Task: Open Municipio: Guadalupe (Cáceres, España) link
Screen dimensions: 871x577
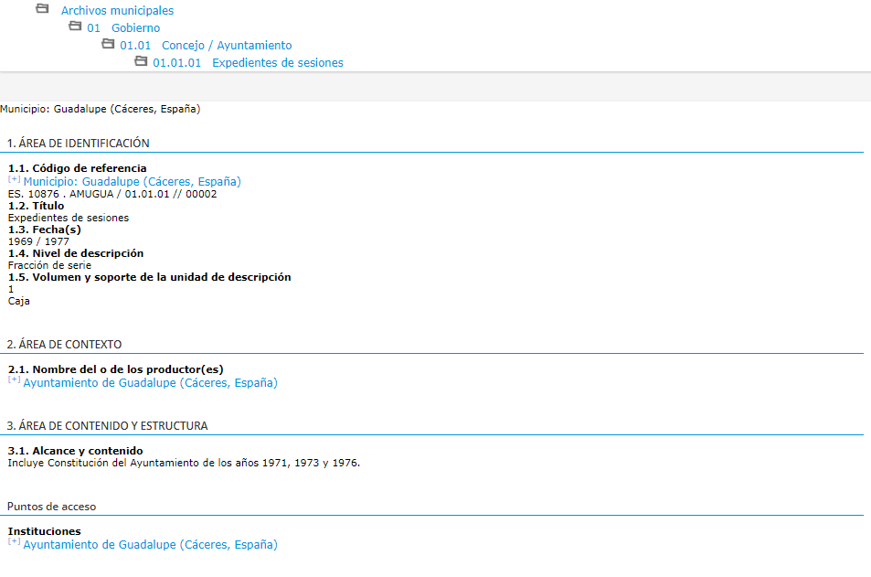Action: click(133, 182)
